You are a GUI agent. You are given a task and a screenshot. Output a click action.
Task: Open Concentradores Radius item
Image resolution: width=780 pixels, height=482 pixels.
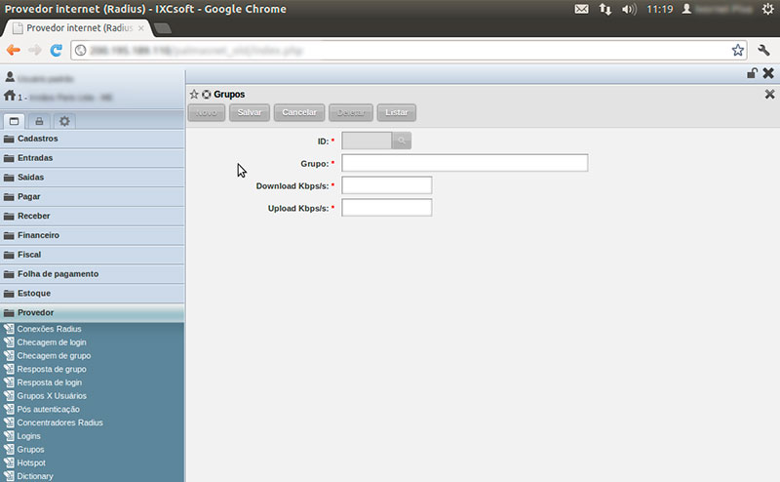[x=59, y=422]
